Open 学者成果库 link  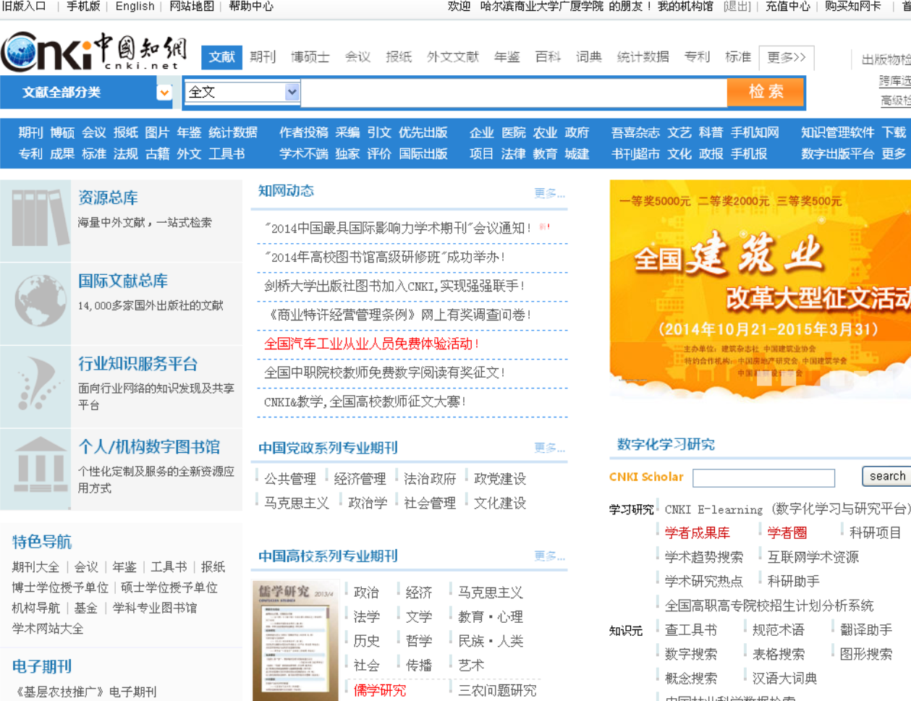[x=698, y=533]
